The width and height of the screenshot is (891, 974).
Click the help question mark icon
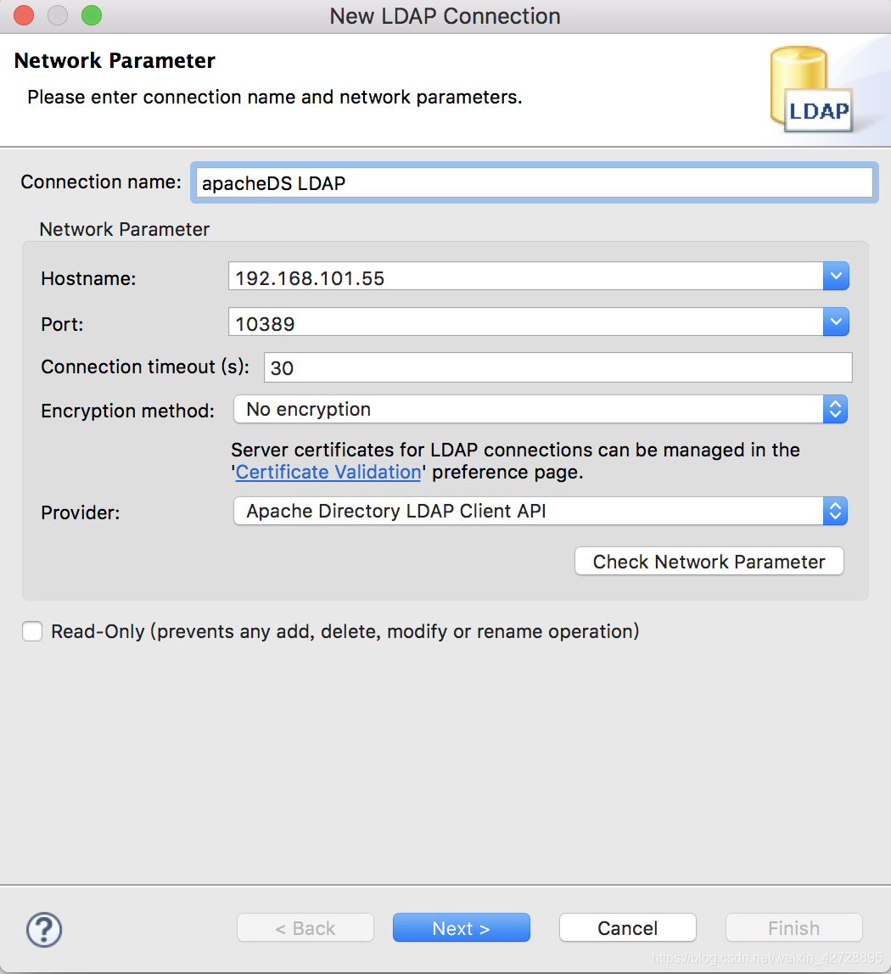click(43, 930)
